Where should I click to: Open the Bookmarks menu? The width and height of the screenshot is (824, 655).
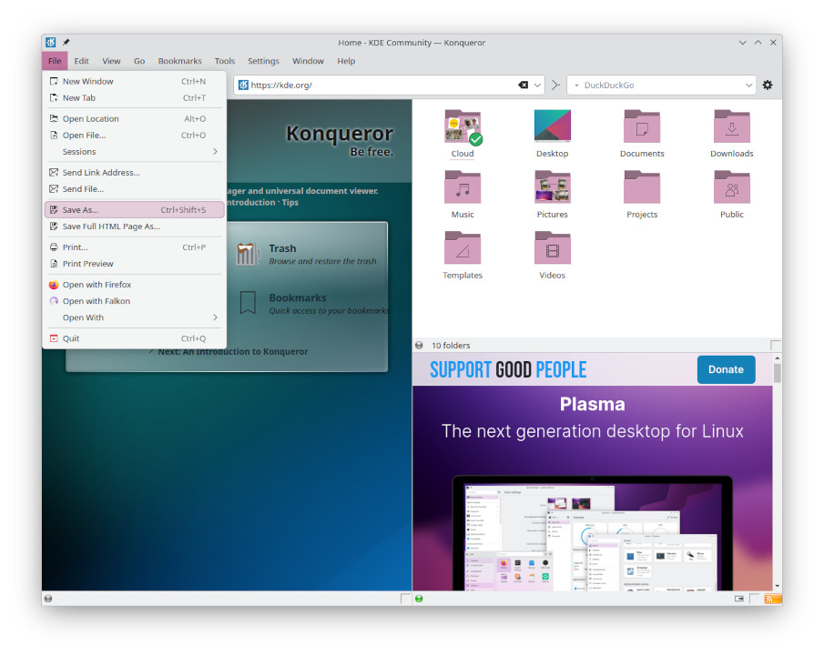point(179,61)
